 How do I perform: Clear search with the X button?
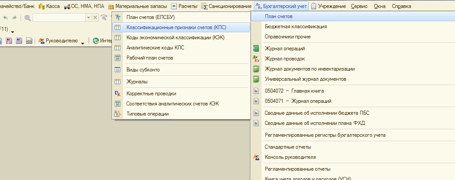click(95, 18)
